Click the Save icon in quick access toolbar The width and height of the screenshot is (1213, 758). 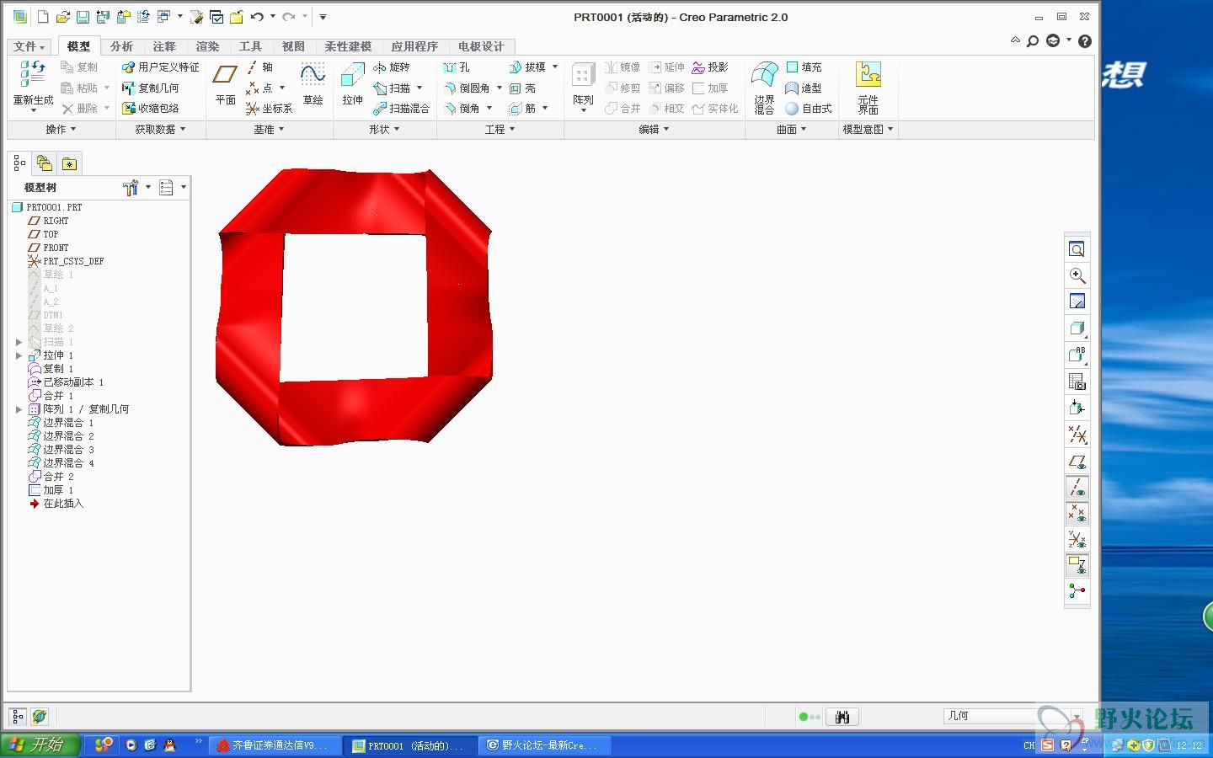83,17
